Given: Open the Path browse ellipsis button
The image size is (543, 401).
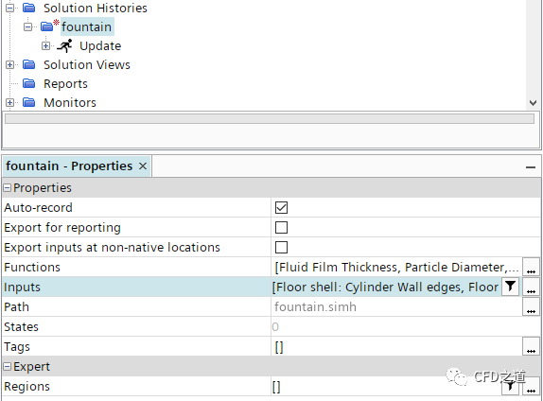Looking at the screenshot, I should click(x=531, y=306).
